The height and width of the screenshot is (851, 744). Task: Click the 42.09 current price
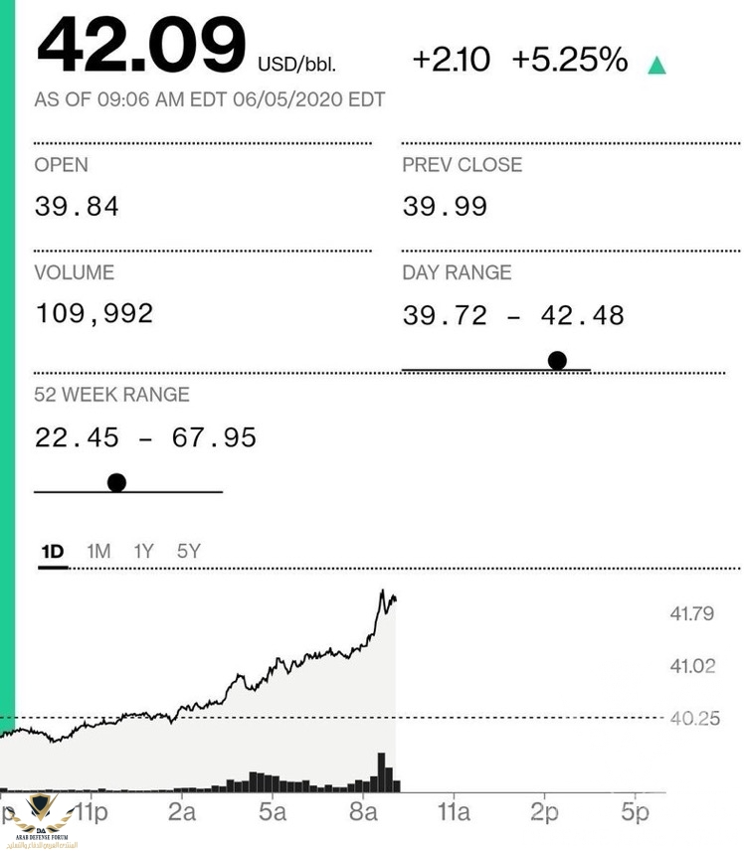click(140, 45)
